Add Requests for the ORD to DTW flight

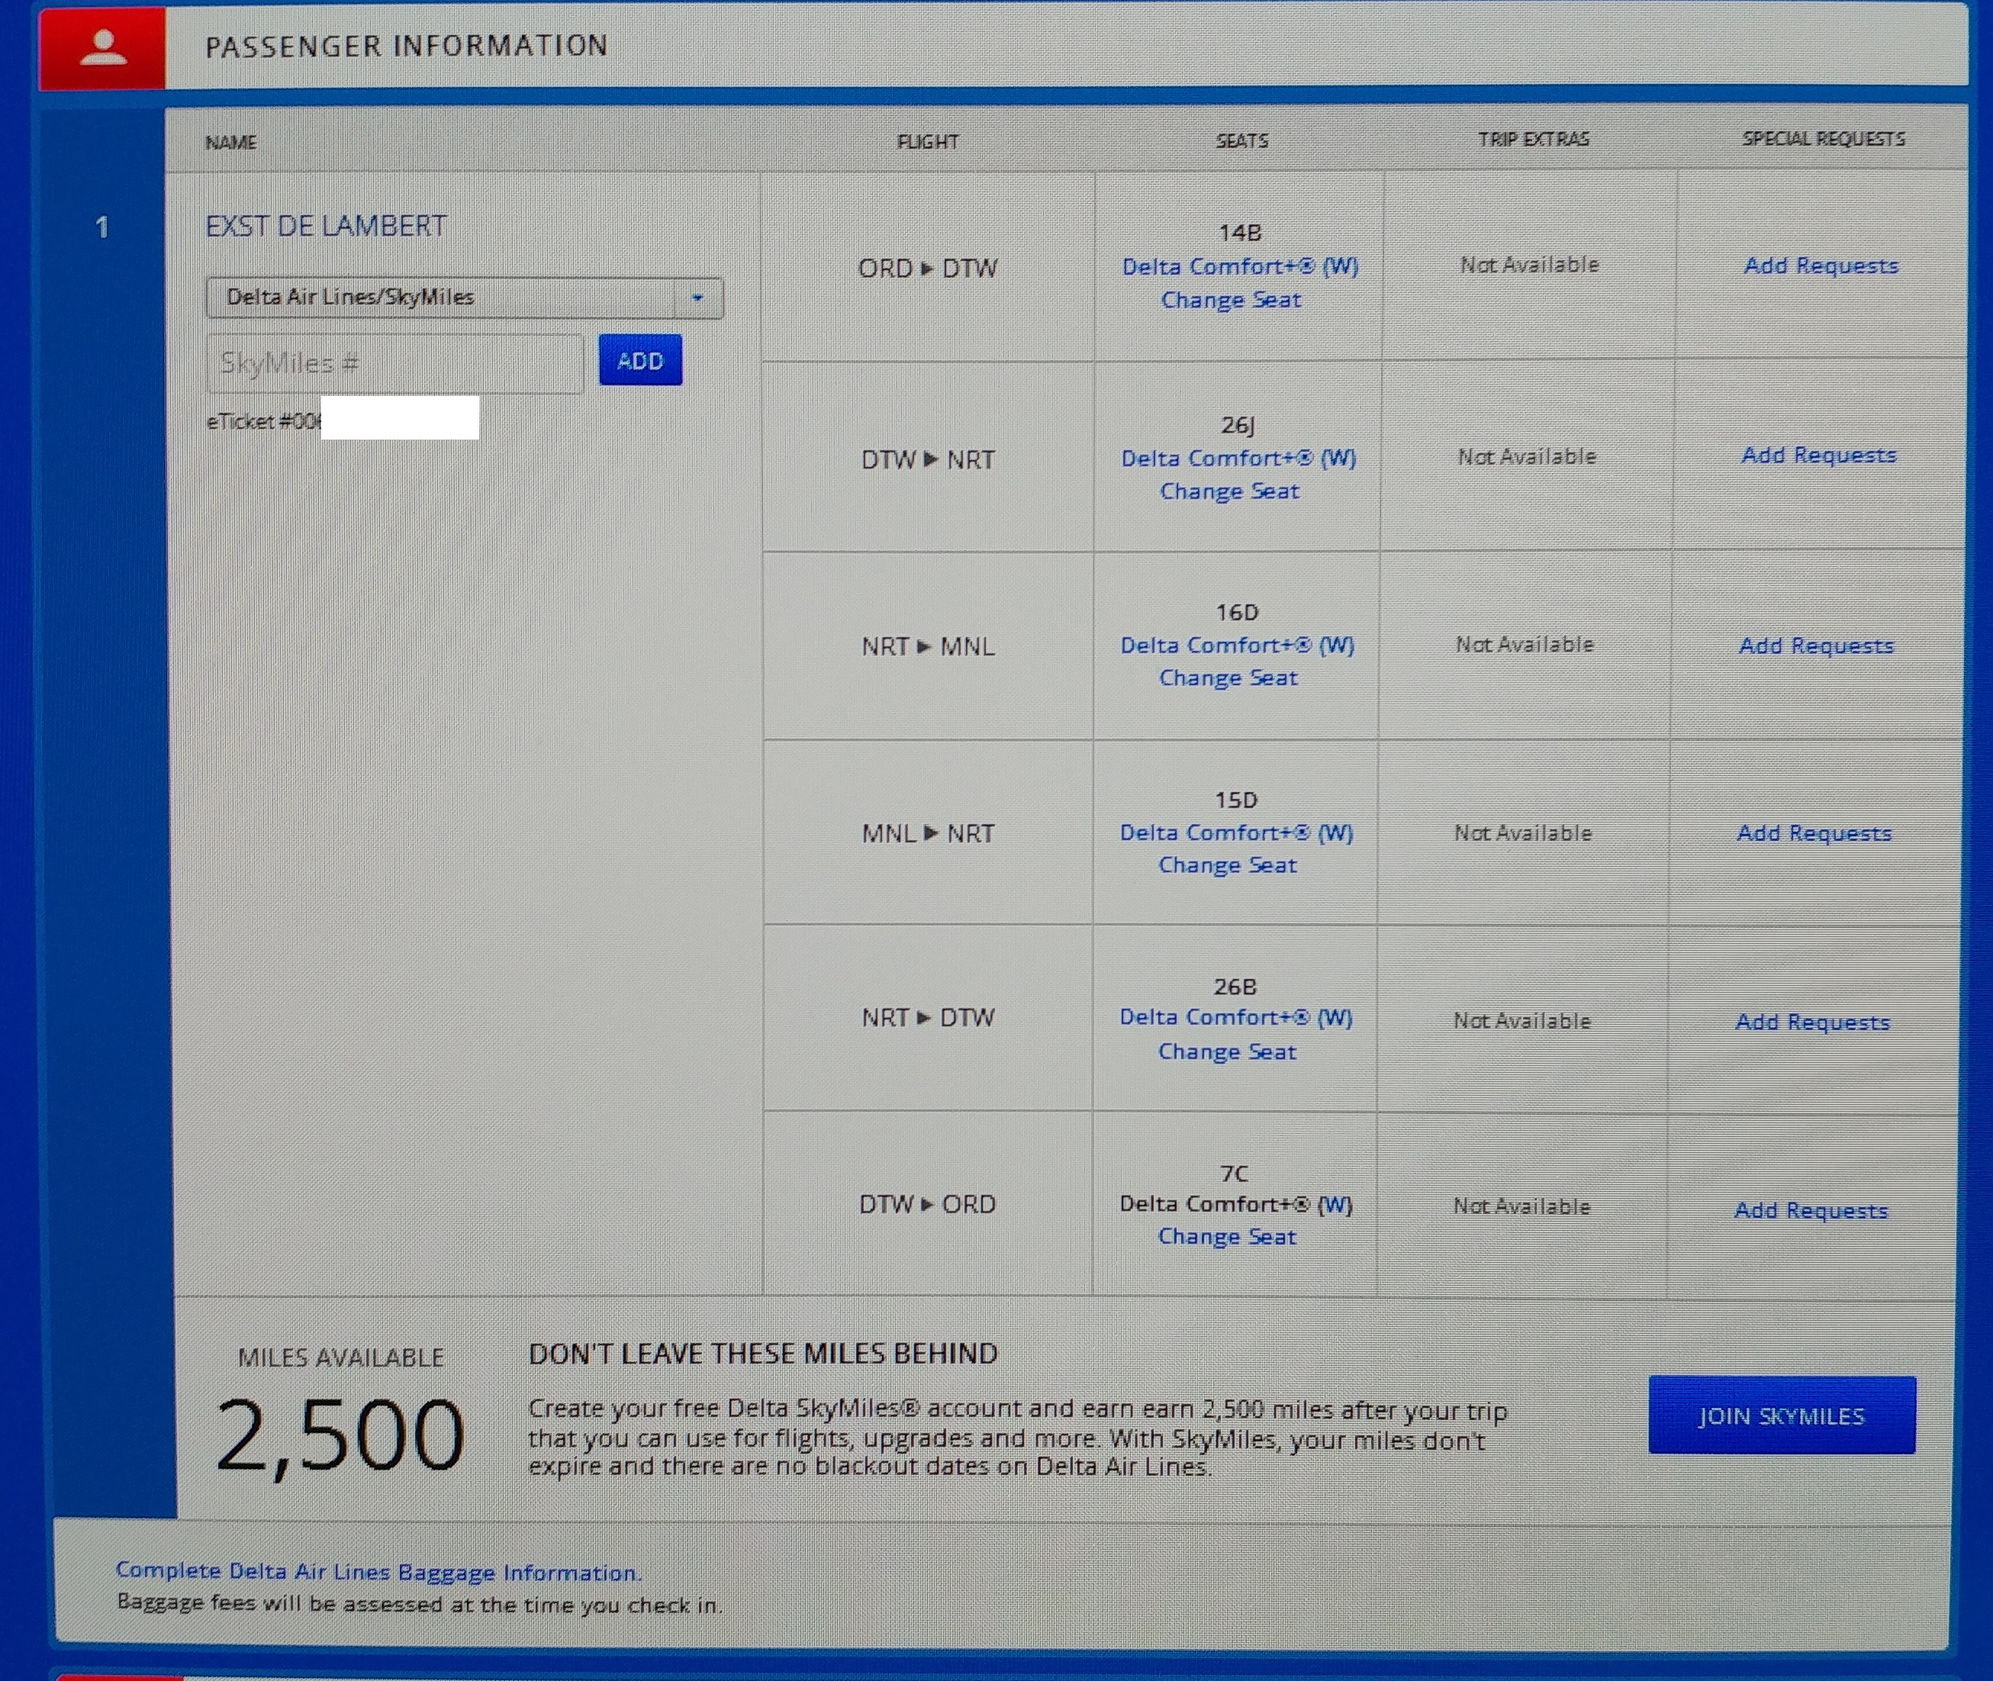click(x=1821, y=266)
